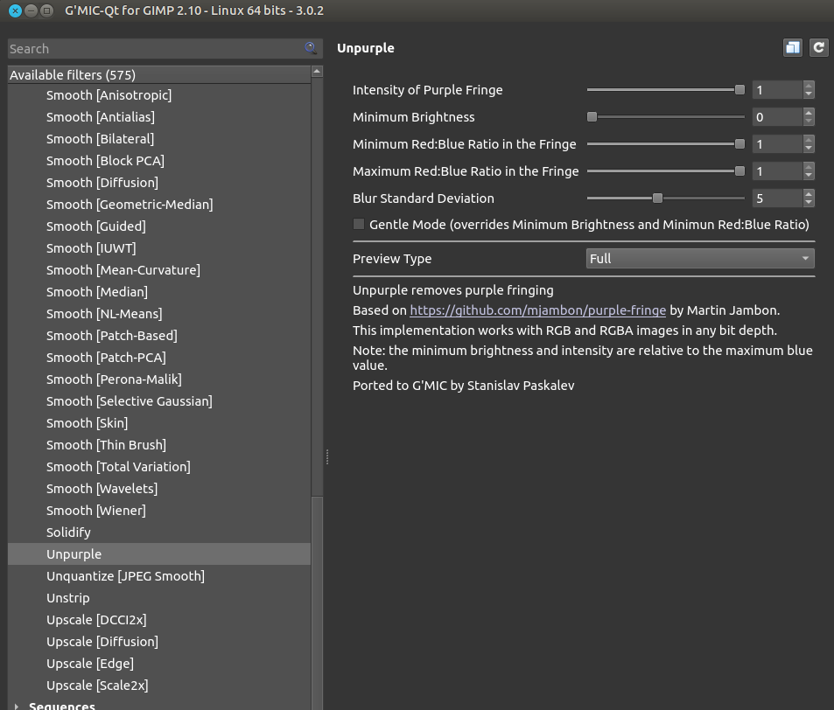Increase Minimum Red:Blue Ratio with up arrow
Image resolution: width=834 pixels, height=710 pixels.
[809, 140]
